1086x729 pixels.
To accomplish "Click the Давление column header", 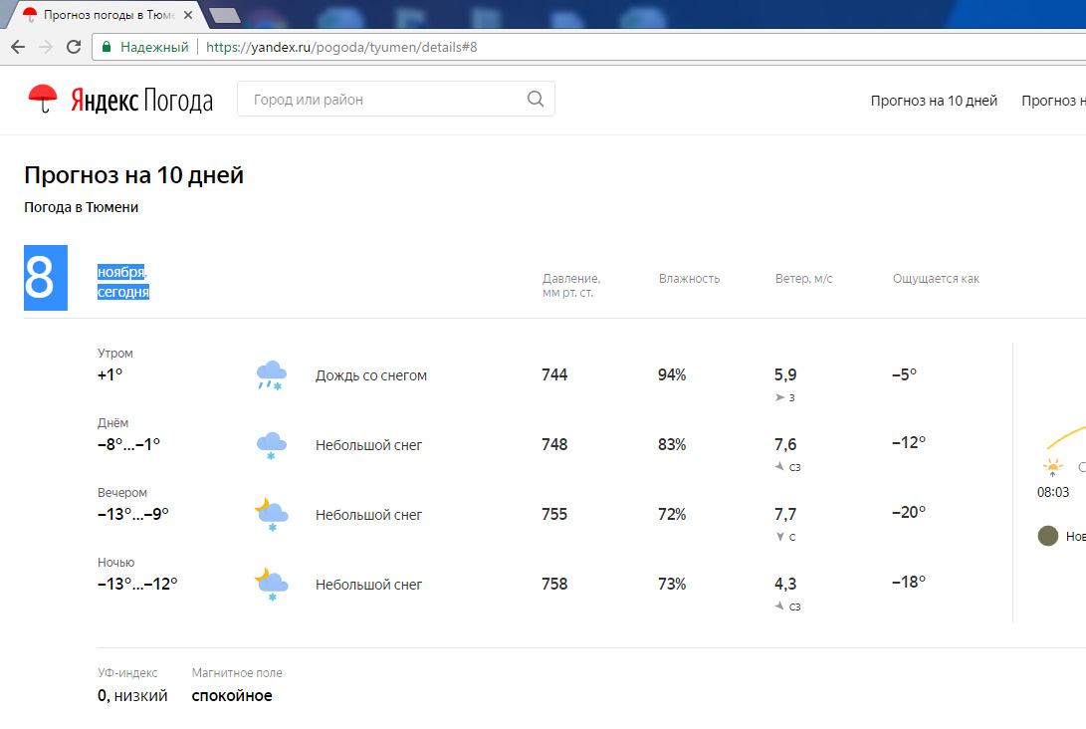I will click(x=571, y=285).
